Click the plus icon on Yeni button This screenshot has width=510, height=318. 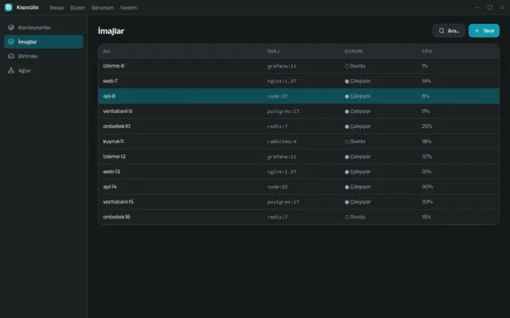point(477,31)
